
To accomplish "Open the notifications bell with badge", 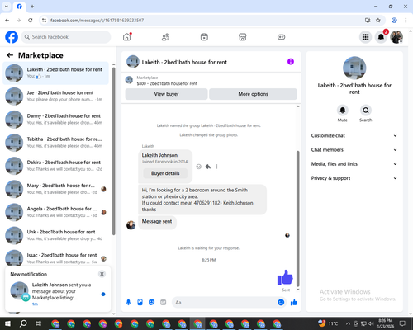I will 381,37.
